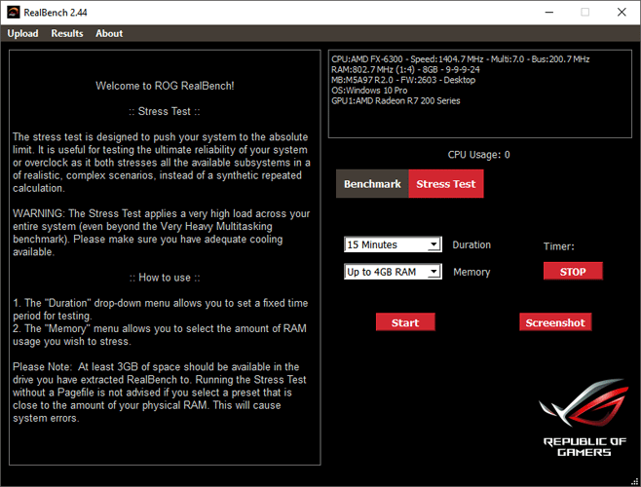641x487 pixels.
Task: Click the window resize grip in corner
Action: click(x=635, y=481)
